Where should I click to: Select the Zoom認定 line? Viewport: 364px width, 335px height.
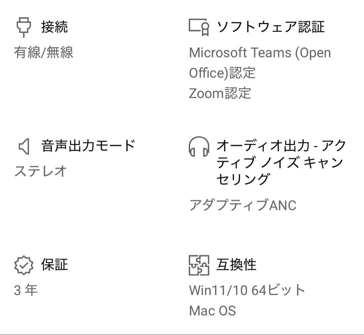point(220,93)
